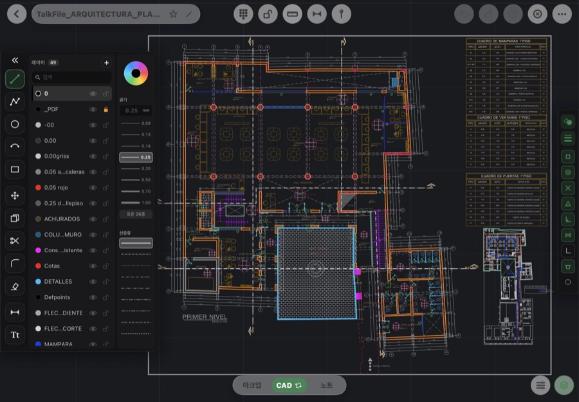Open the color wheel picker
This screenshot has width=579, height=402.
tap(136, 73)
